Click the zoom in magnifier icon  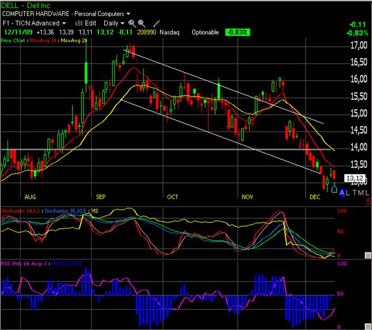[132, 23]
